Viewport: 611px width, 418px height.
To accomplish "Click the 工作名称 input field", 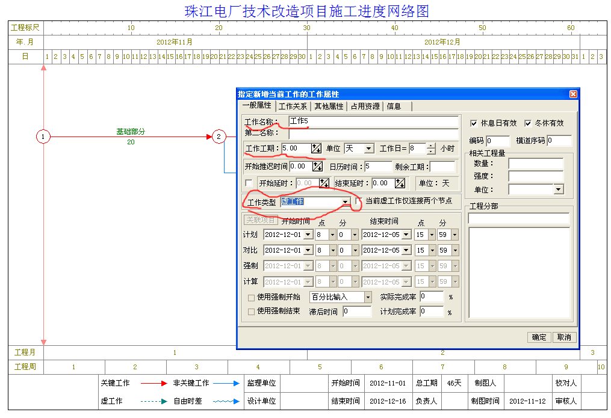I will (x=373, y=121).
